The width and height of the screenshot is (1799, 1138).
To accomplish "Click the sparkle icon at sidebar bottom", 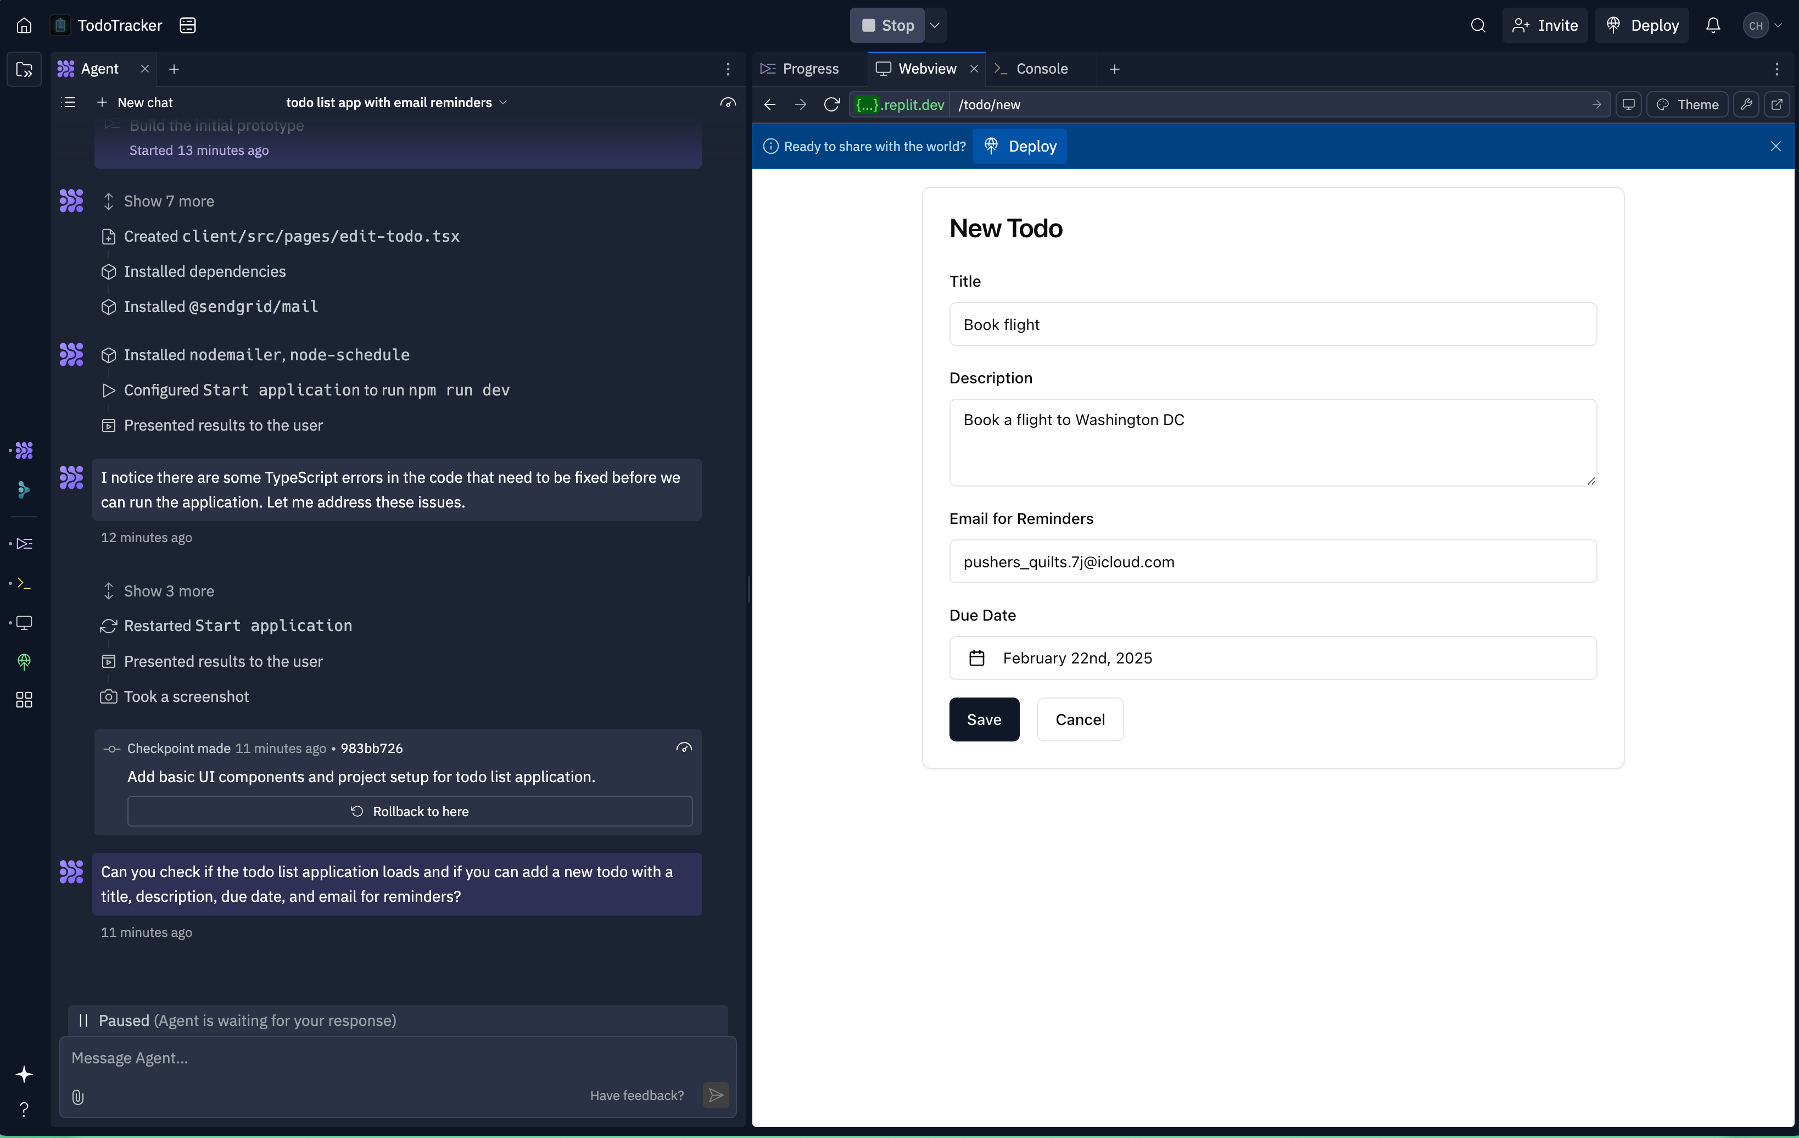I will click(24, 1074).
